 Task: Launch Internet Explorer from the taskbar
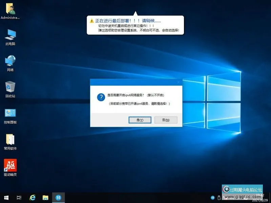tap(33, 197)
